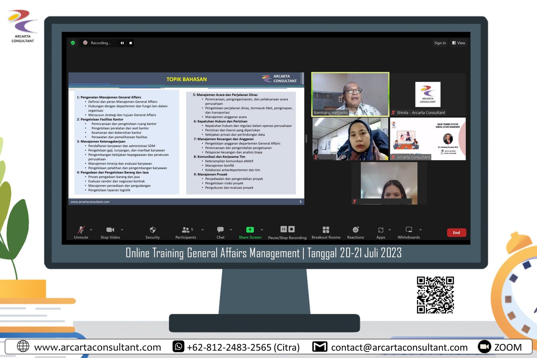Click the green encryption shield icon
The height and width of the screenshot is (358, 537).
[x=73, y=43]
